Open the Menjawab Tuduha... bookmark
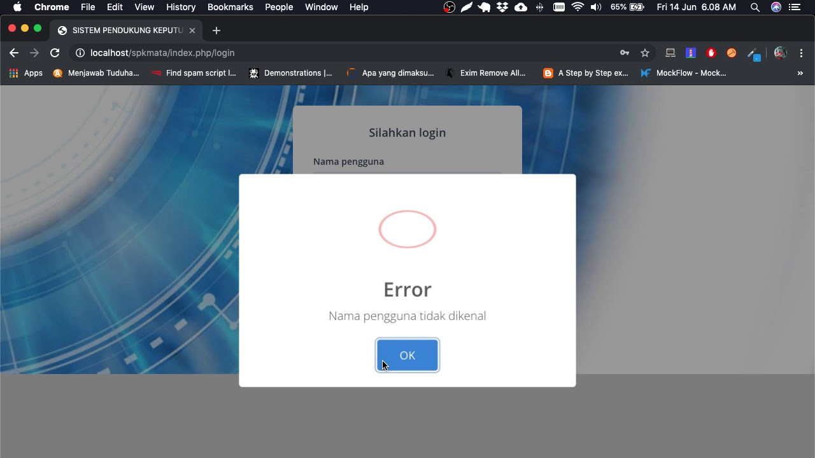Viewport: 815px width, 458px height. [x=96, y=73]
